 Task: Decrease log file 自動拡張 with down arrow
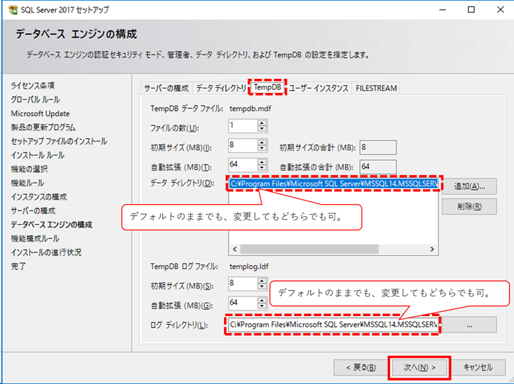point(262,306)
